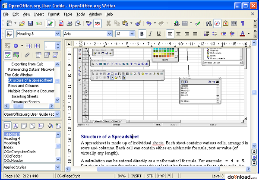Click the Document as E-mail icon
Screen dimensions: 259x180
tap(39, 23)
